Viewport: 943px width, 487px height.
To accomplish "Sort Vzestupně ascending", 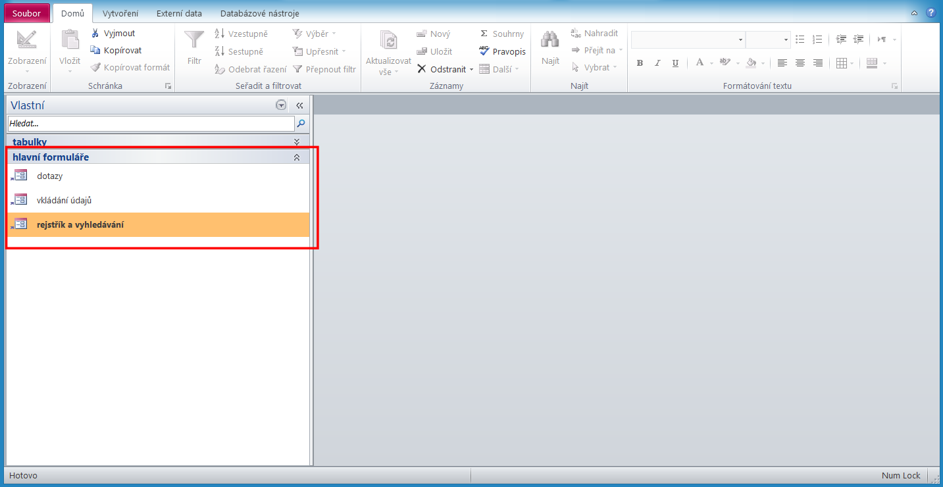I will (x=241, y=34).
